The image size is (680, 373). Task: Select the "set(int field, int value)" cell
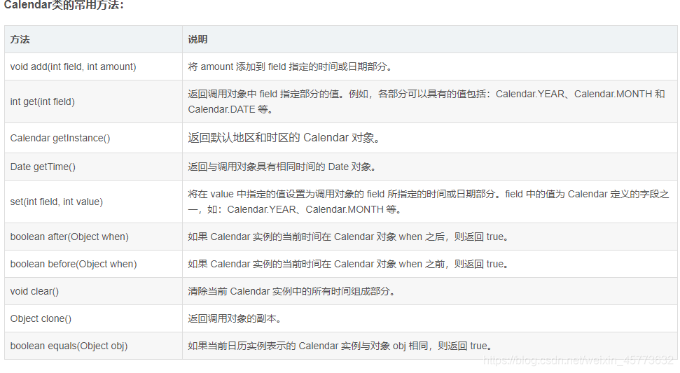93,202
